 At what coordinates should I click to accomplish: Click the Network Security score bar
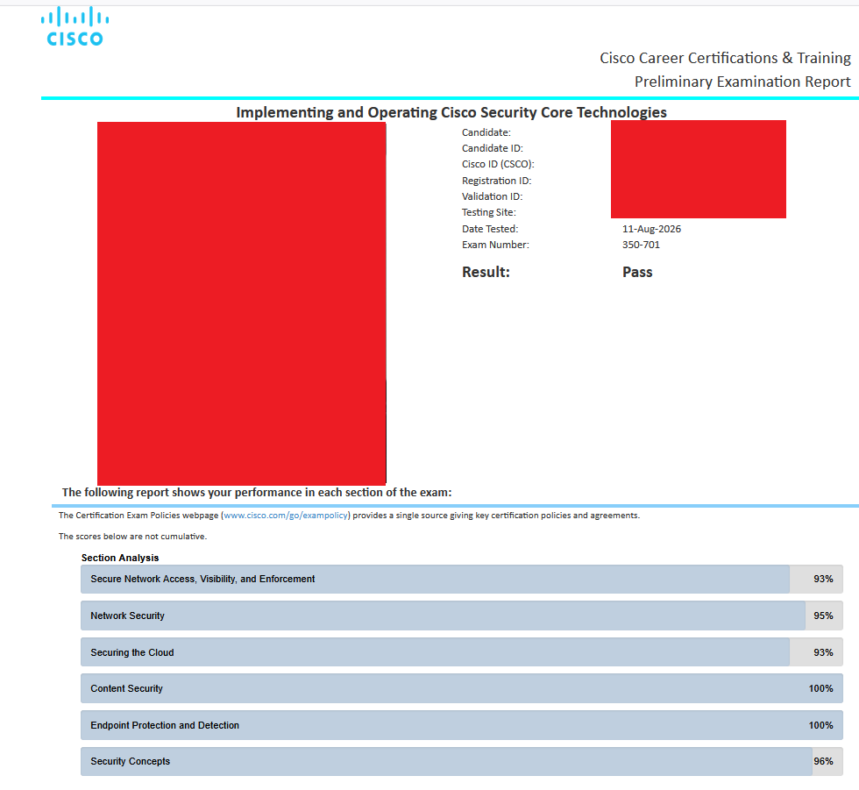coord(462,616)
